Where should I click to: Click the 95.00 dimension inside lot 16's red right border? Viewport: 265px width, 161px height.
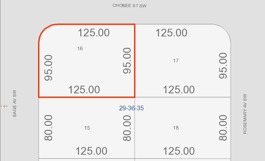(x=127, y=61)
